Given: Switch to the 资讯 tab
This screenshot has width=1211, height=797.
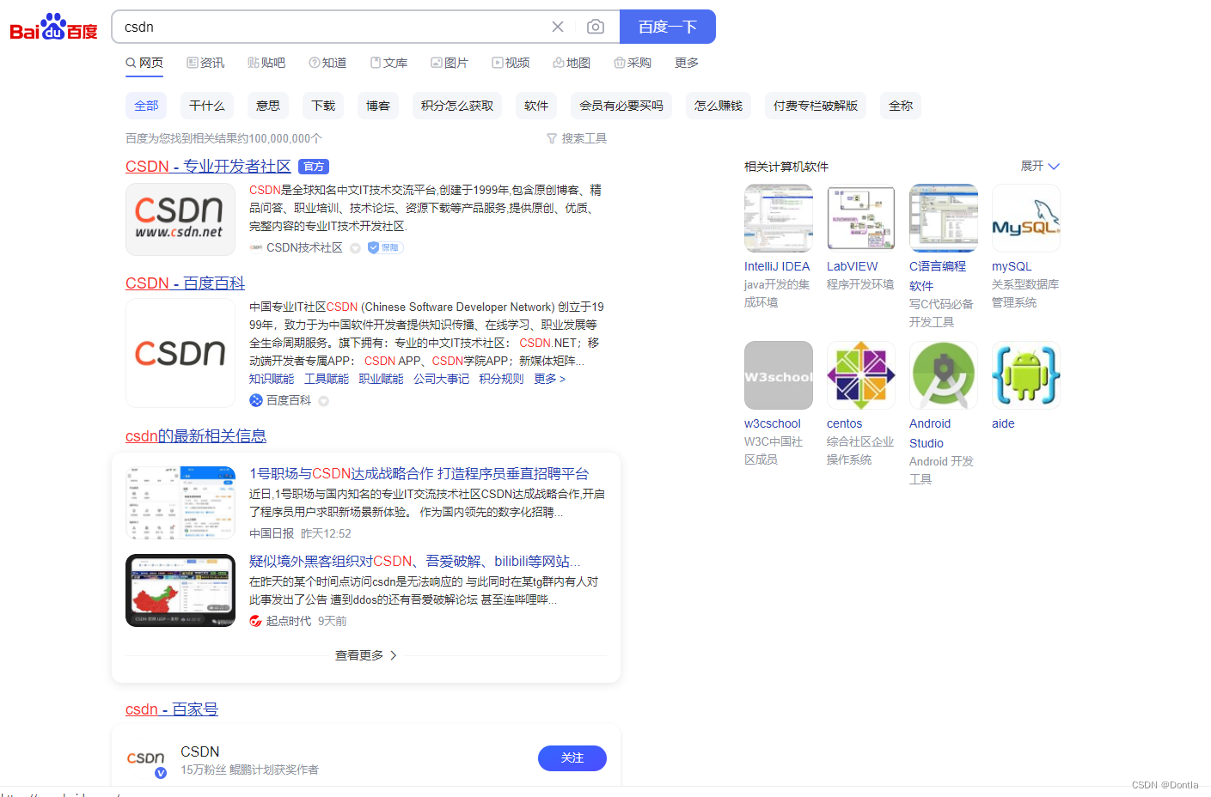Looking at the screenshot, I should pyautogui.click(x=205, y=63).
